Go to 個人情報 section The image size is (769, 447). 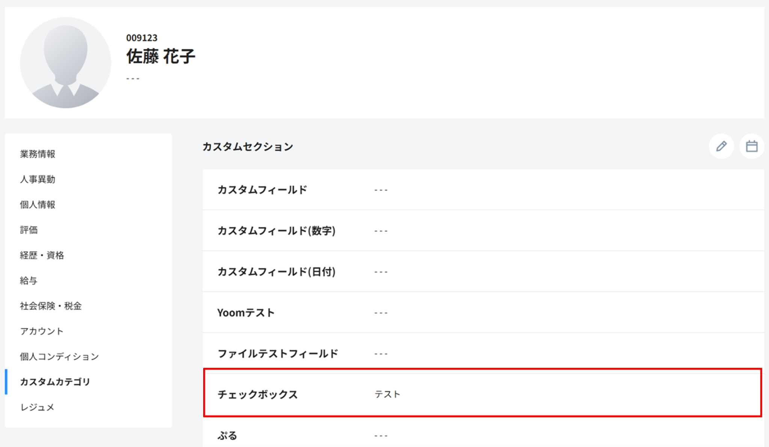click(x=38, y=205)
